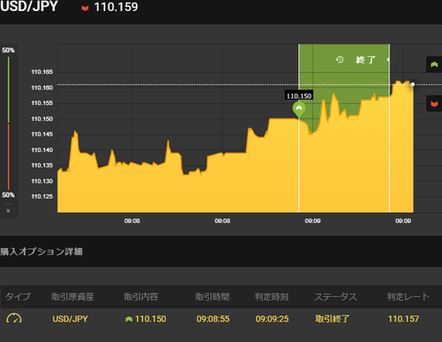This screenshot has width=442, height=342.
Task: Click the 判定時刻 column header
Action: point(272,297)
